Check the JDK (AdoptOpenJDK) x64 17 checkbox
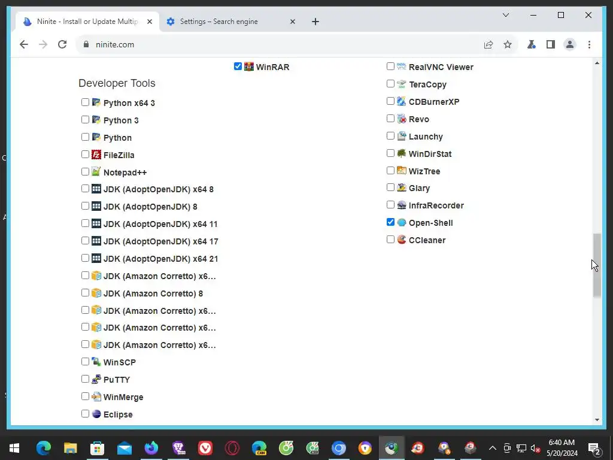613x460 pixels. tap(85, 241)
